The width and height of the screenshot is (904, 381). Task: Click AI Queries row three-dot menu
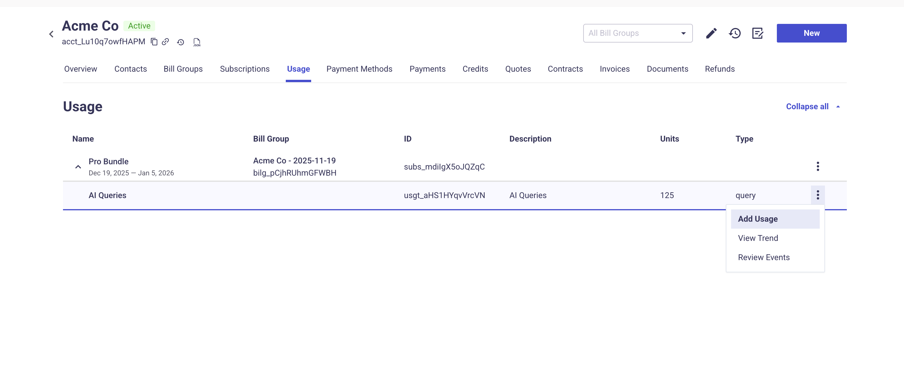(x=817, y=195)
